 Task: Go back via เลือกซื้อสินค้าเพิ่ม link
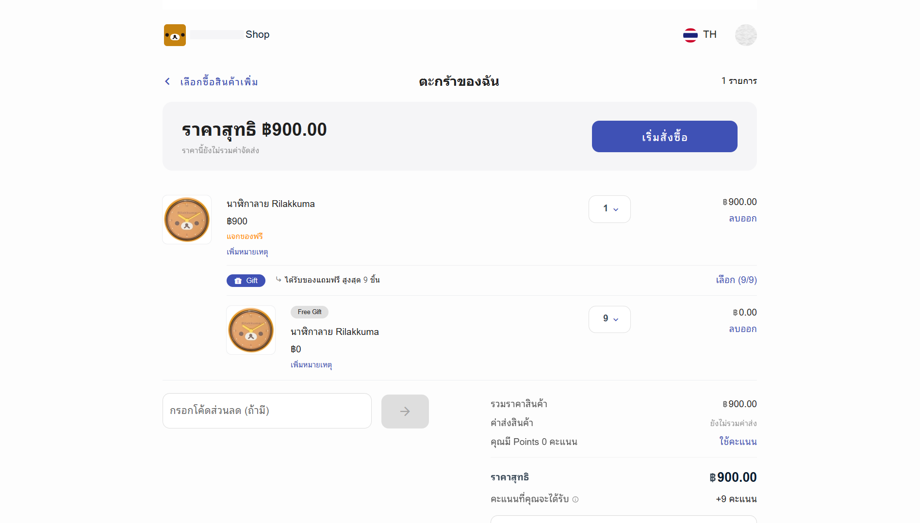pos(219,82)
